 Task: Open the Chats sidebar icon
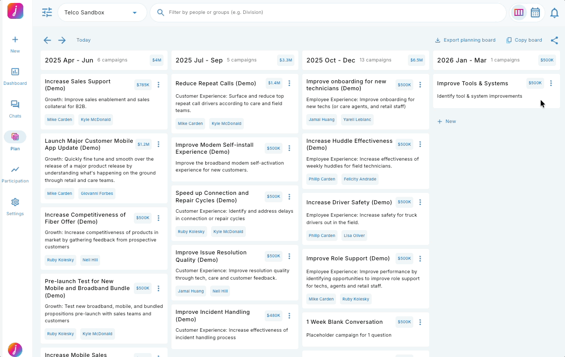[x=15, y=105]
